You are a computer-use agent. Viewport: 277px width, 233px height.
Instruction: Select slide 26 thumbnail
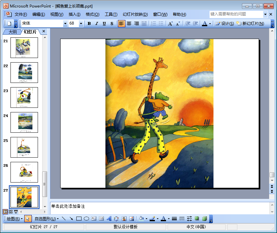pyautogui.click(x=24, y=172)
